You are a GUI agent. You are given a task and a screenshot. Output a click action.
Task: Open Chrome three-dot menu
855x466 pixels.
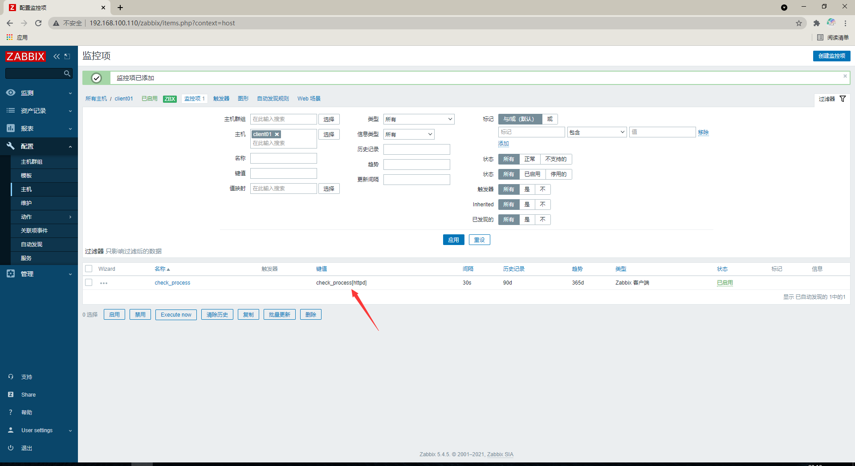pos(845,23)
